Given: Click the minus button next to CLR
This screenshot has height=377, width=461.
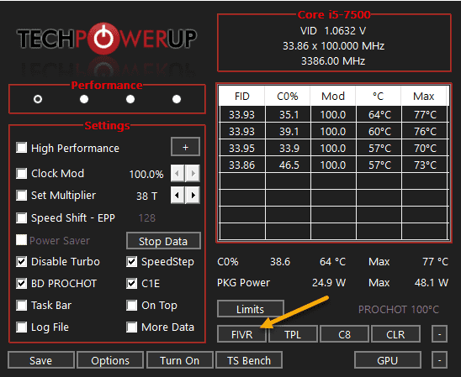Looking at the screenshot, I should point(439,334).
